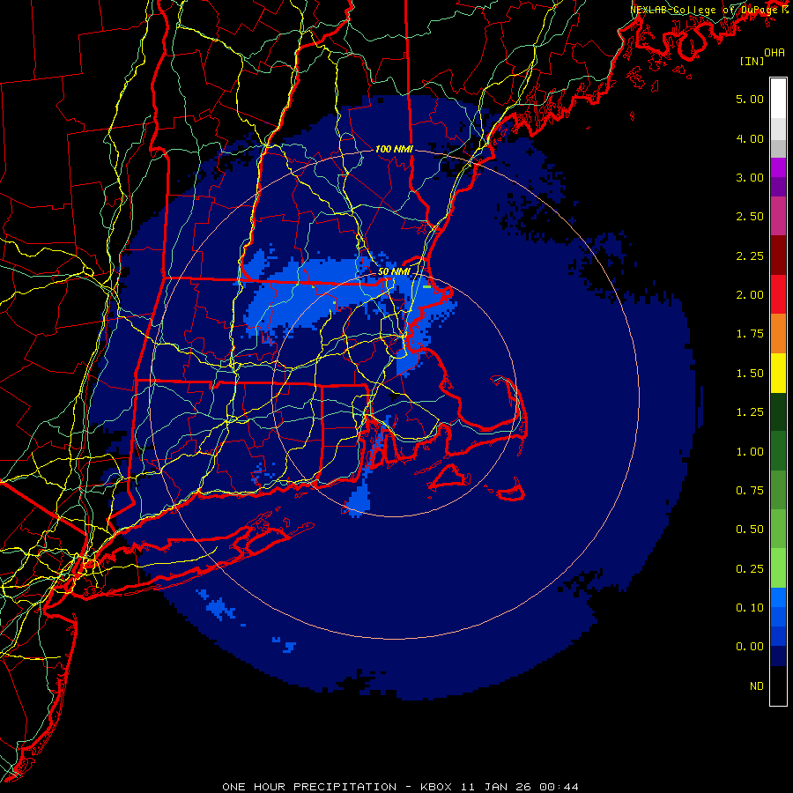Click the '2.25' scale label
The image size is (793, 793).
tap(750, 256)
